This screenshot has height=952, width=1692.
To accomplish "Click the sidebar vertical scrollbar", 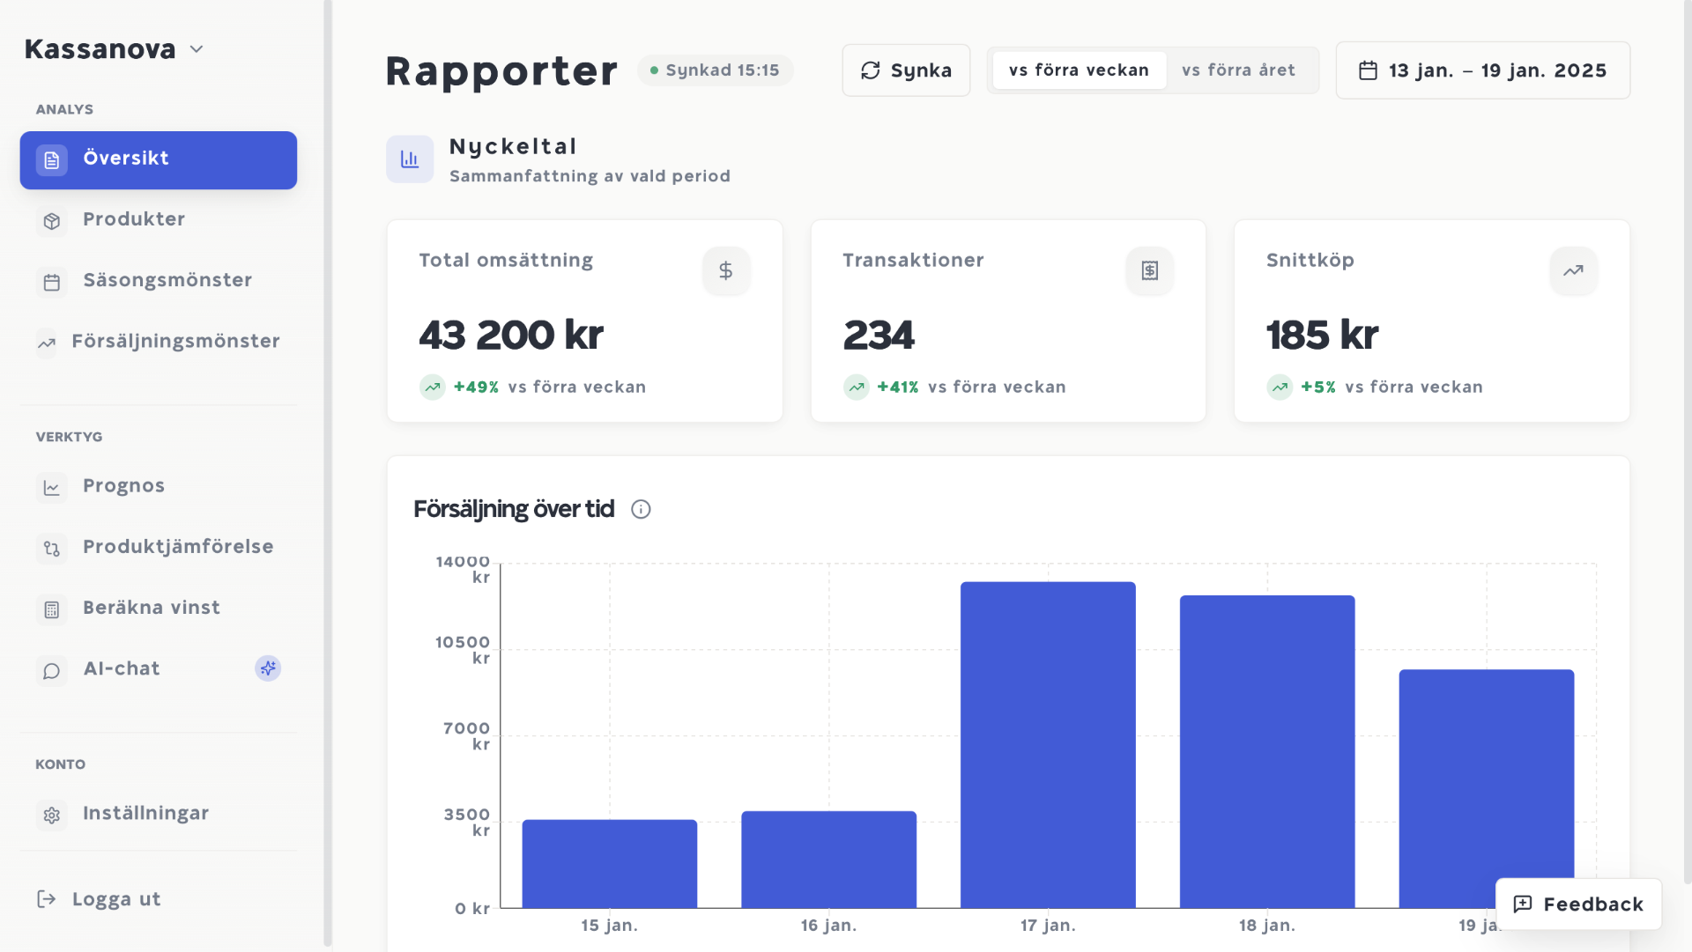I will point(328,476).
